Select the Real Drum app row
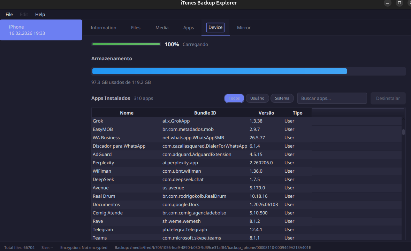This screenshot has height=251, width=411. click(246, 196)
